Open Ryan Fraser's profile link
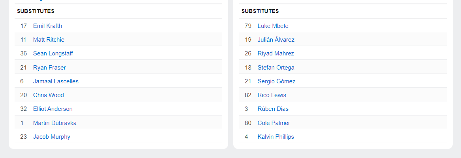461x158 pixels. click(49, 68)
